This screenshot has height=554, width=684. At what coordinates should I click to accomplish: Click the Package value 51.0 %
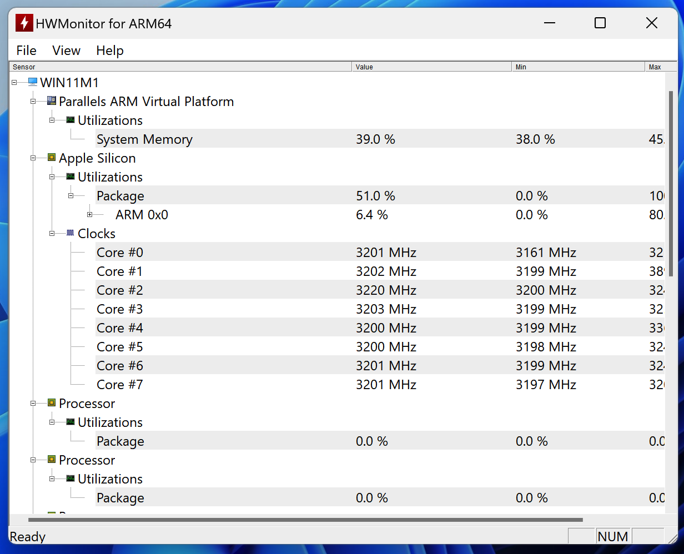(x=375, y=196)
